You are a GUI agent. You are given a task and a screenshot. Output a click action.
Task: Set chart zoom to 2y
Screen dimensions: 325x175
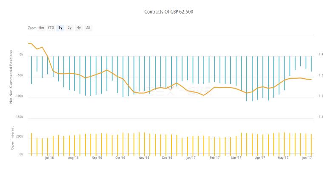coord(69,28)
